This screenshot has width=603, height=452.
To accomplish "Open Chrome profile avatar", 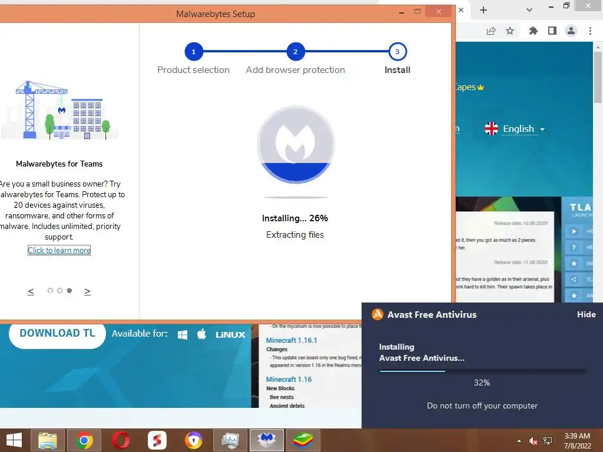I will click(571, 31).
